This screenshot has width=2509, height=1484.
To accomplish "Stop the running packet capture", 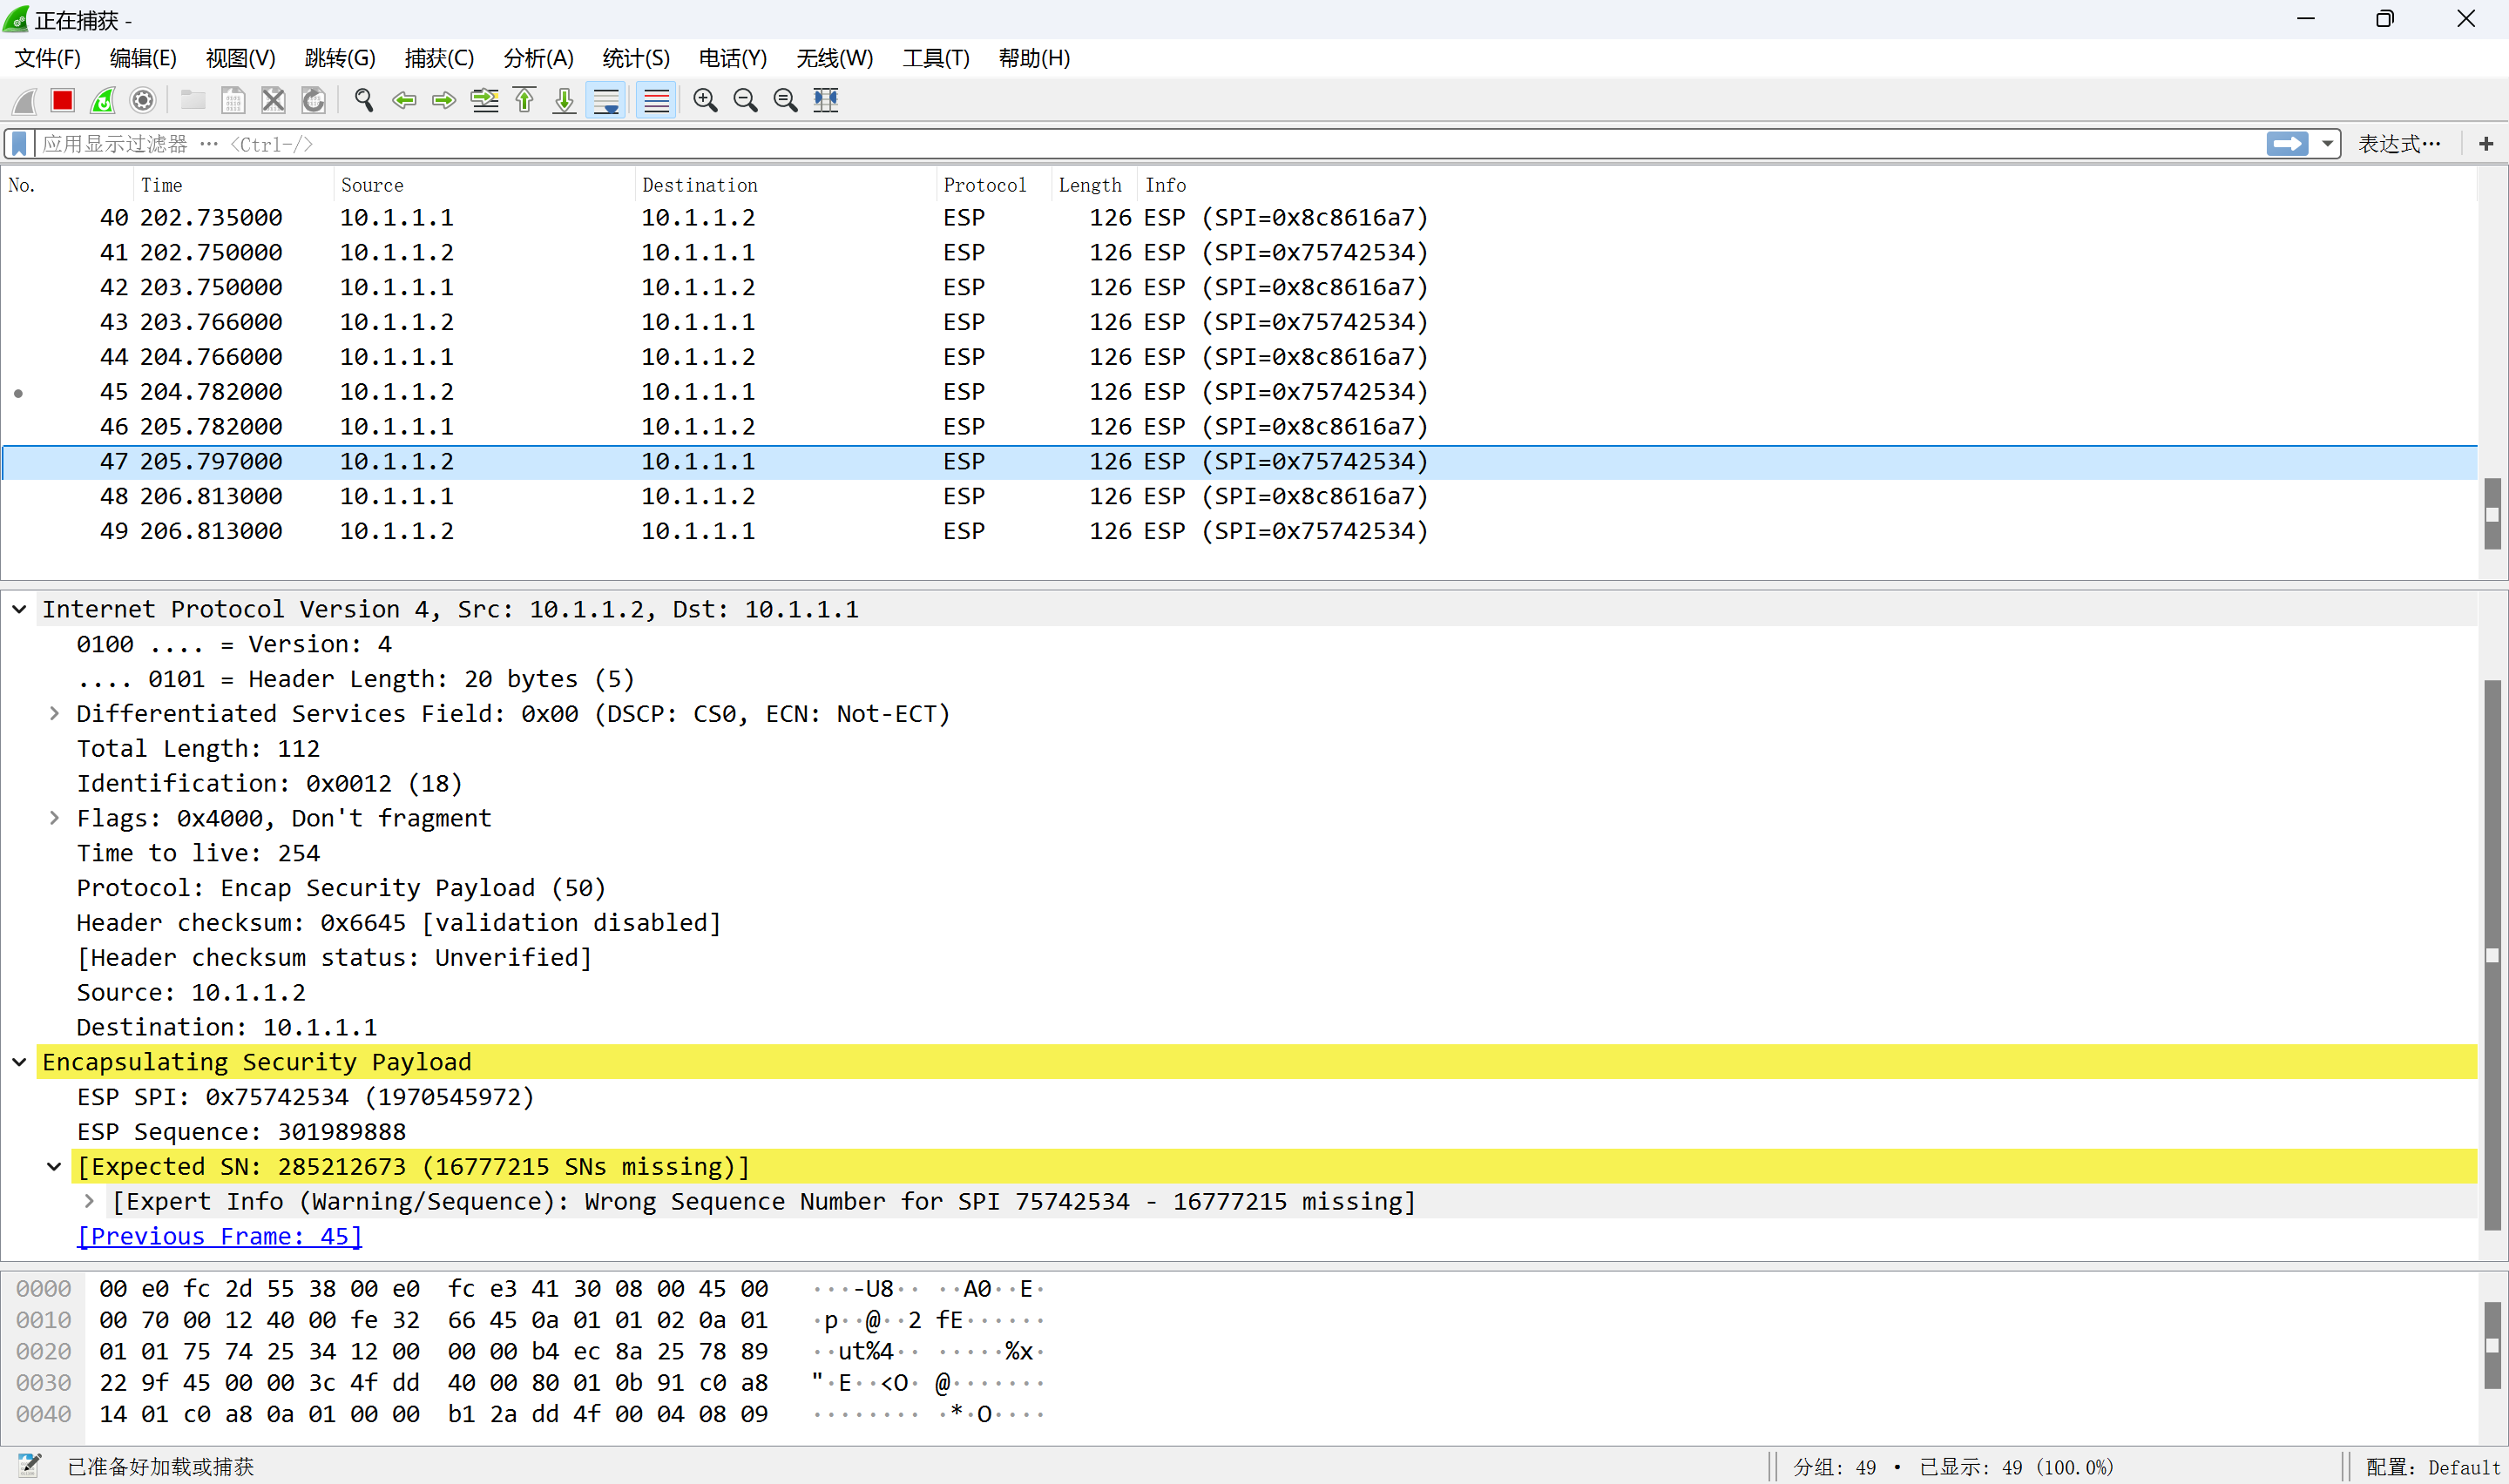I will click(63, 100).
